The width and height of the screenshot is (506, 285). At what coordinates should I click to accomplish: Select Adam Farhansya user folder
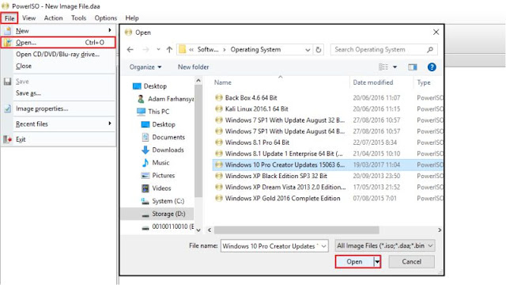tap(165, 99)
